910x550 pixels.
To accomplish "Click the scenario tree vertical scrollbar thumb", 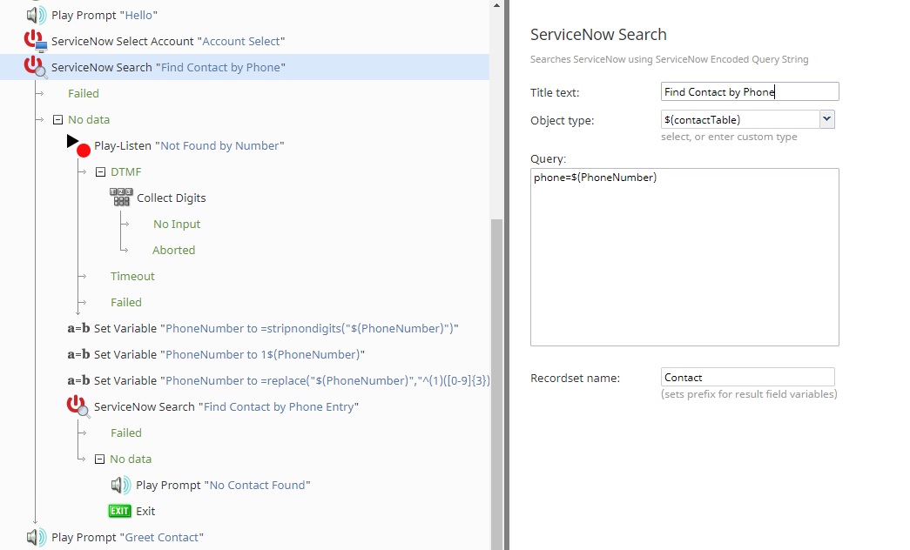I will (496, 383).
